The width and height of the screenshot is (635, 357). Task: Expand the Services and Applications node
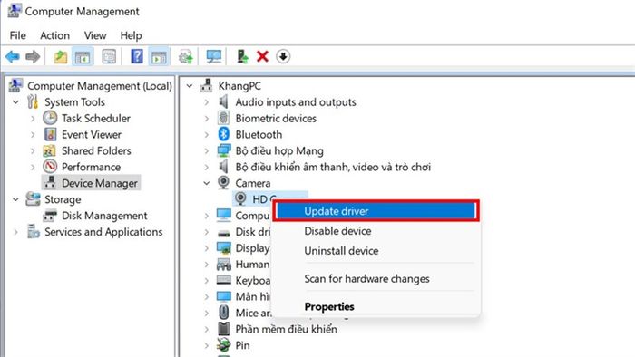15,232
